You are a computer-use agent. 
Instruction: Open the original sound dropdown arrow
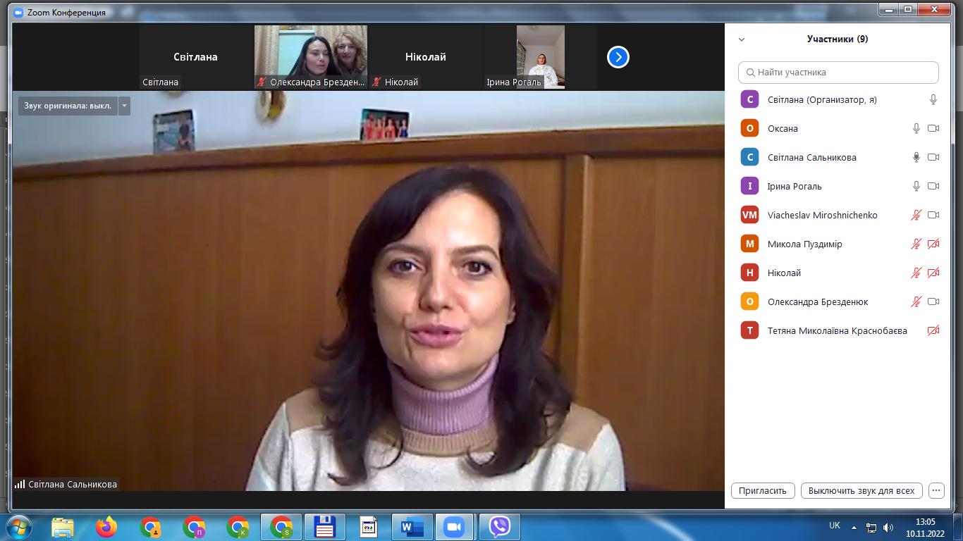(124, 106)
